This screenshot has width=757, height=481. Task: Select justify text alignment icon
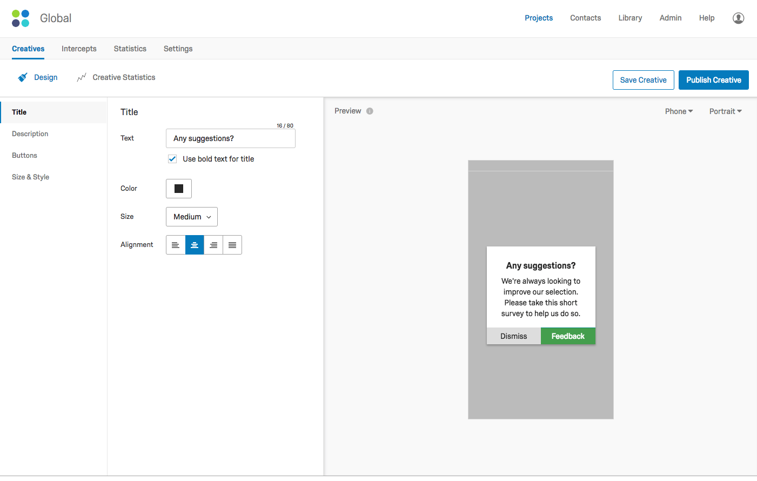click(x=232, y=245)
